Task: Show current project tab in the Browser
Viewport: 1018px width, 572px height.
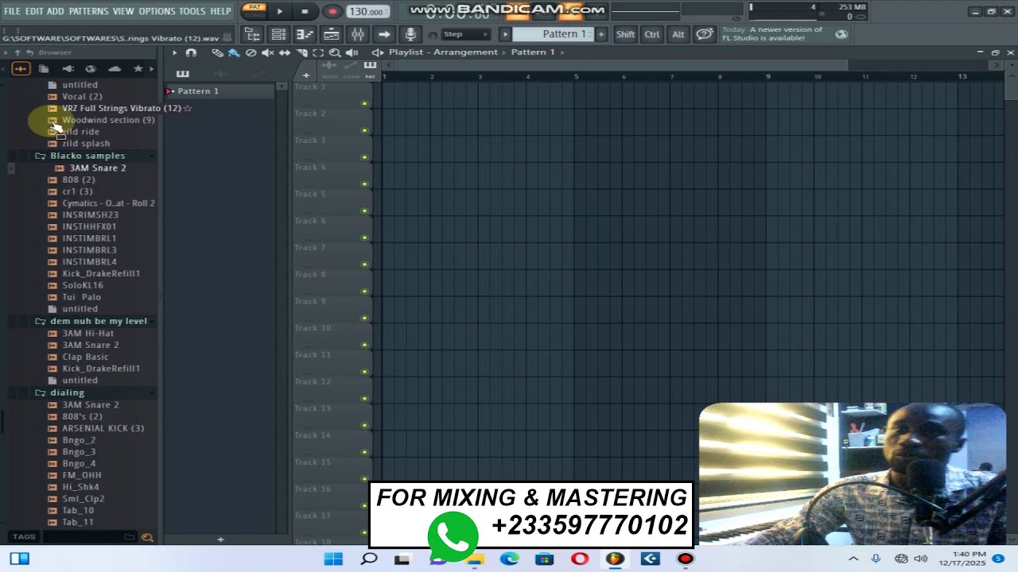Action: coord(45,69)
